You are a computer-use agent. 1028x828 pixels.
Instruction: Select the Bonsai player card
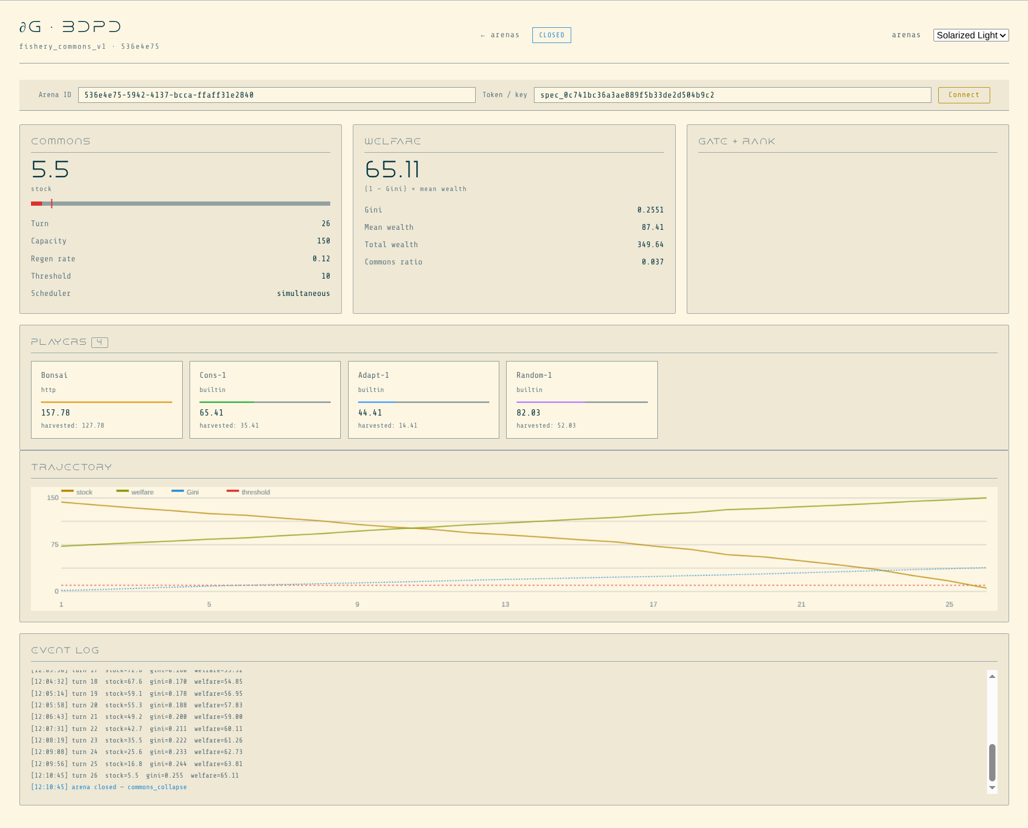(x=107, y=400)
